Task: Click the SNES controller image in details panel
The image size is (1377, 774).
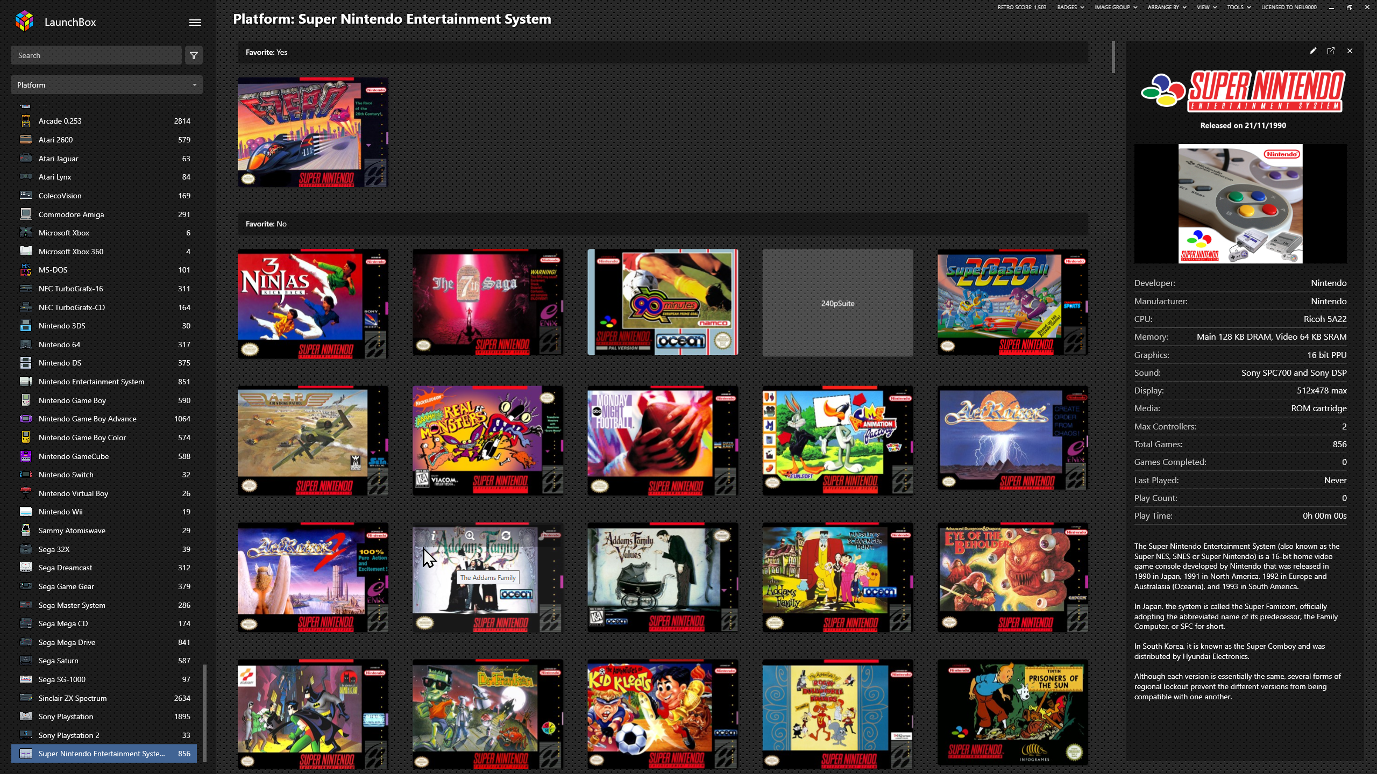Action: [x=1240, y=204]
